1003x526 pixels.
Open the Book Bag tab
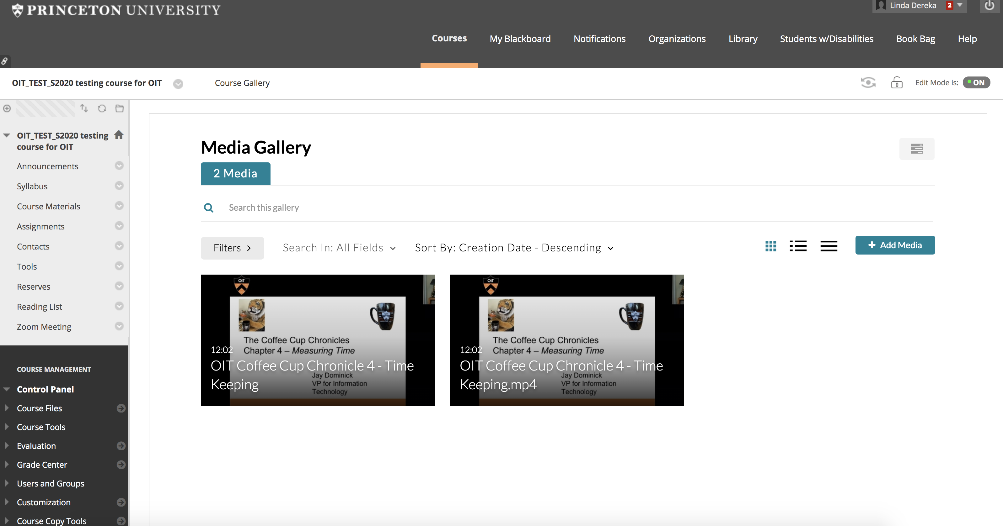point(915,39)
